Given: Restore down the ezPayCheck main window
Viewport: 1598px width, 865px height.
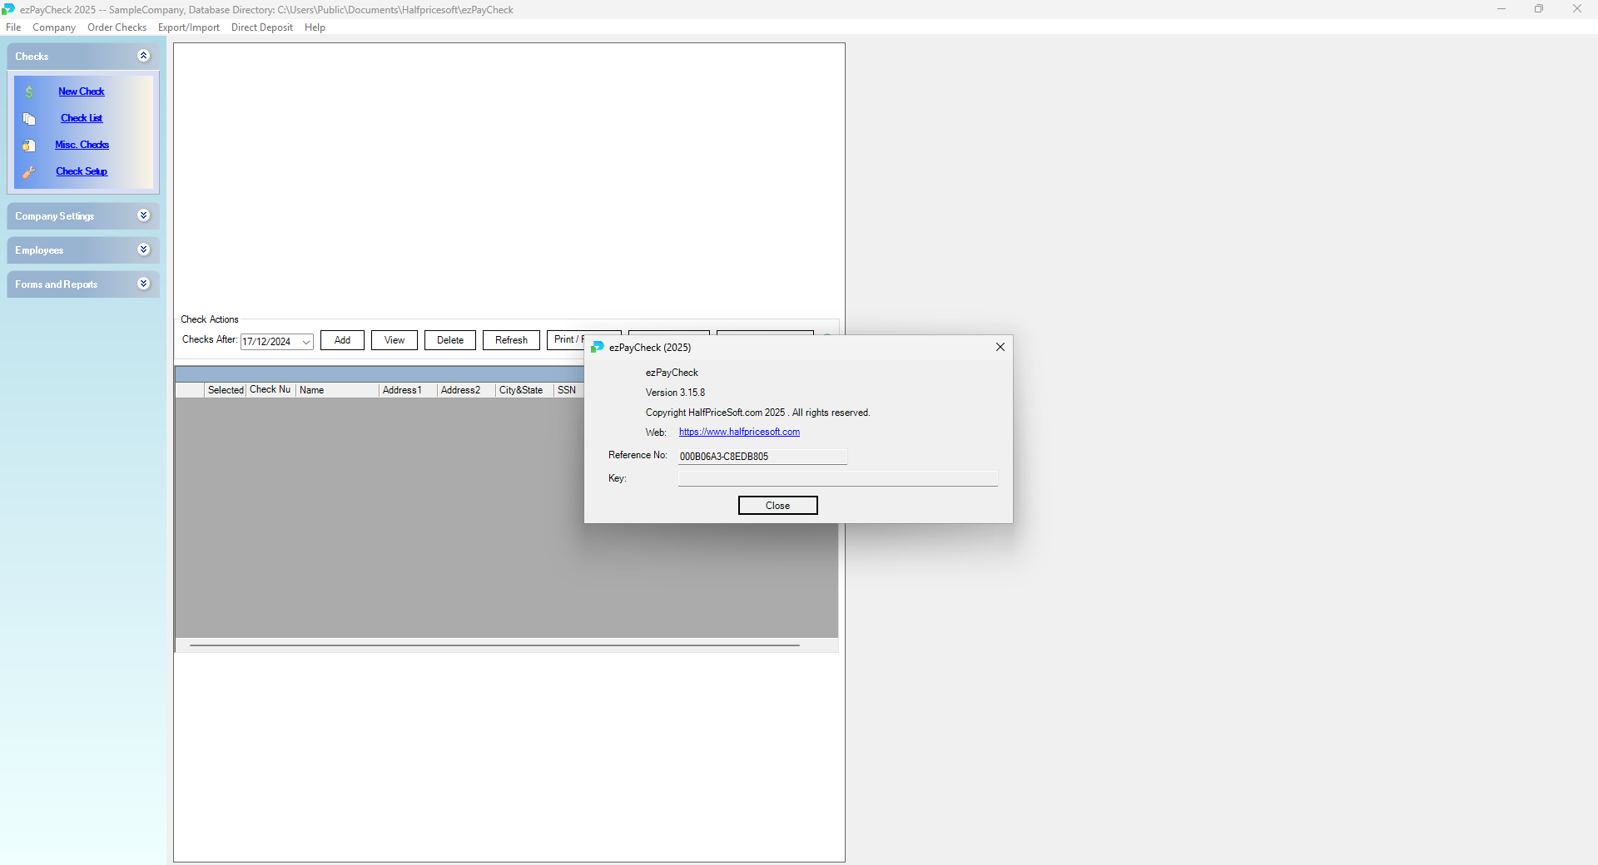Looking at the screenshot, I should (x=1539, y=9).
